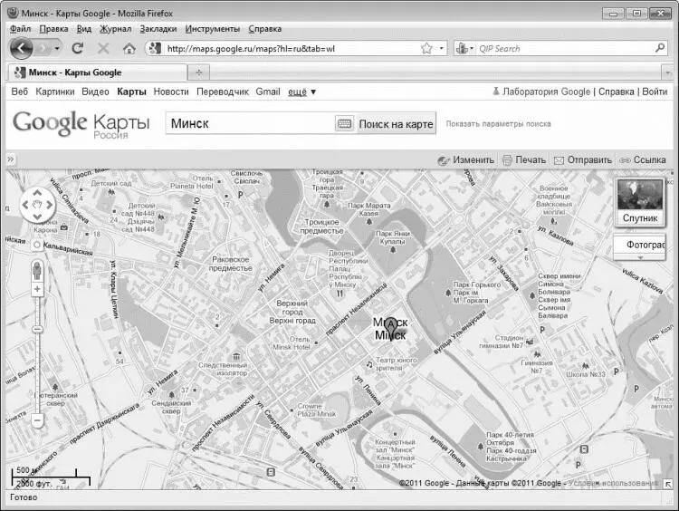Viewport: 679px width, 511px height.
Task: Select the Минск - Карты Google tab
Action: [x=98, y=72]
